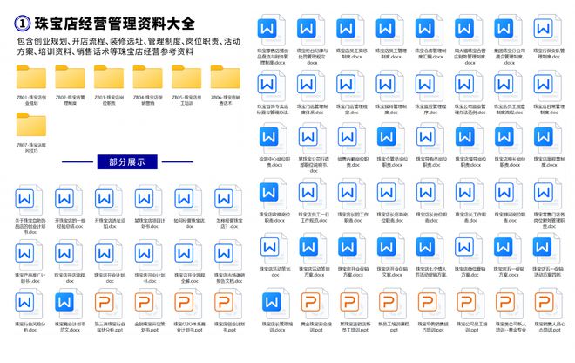The image size is (575, 363).
Task: Select 珠宝店活动策划.doc file
Action: 274,249
